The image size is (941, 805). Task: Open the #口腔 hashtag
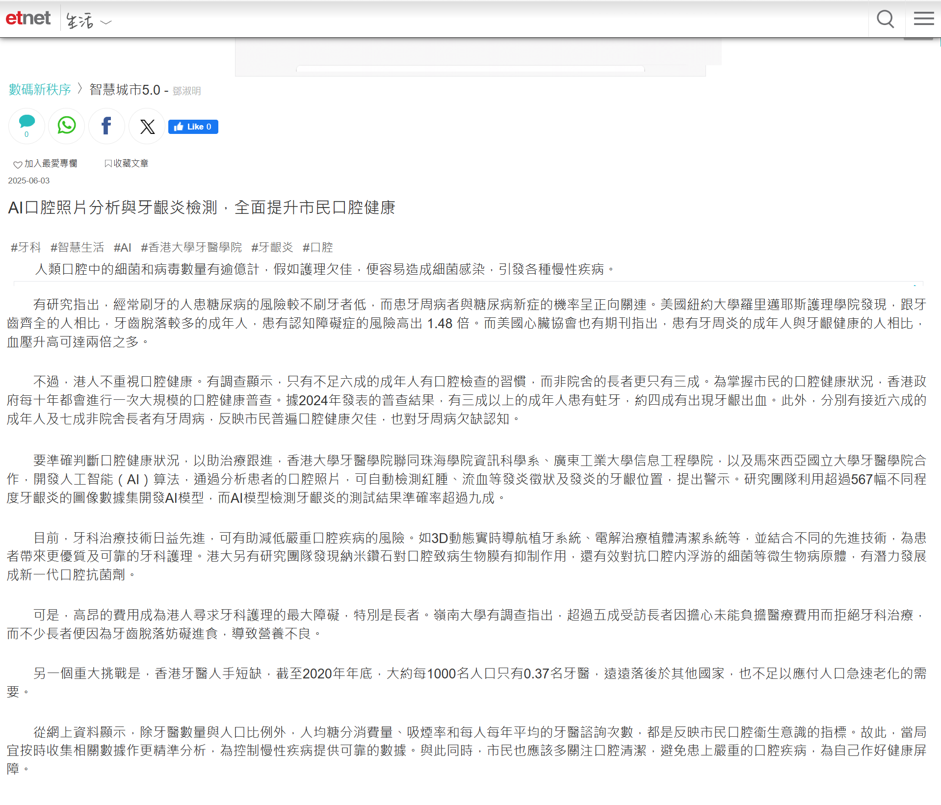pos(318,247)
